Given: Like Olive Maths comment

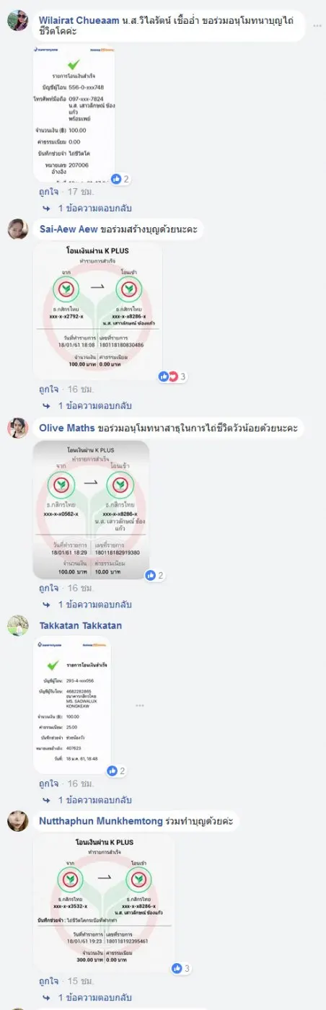Looking at the screenshot, I should pos(49,588).
